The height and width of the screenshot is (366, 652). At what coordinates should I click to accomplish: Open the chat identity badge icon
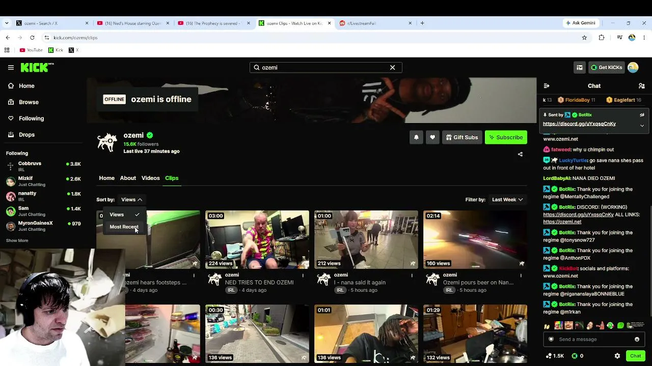click(x=551, y=339)
